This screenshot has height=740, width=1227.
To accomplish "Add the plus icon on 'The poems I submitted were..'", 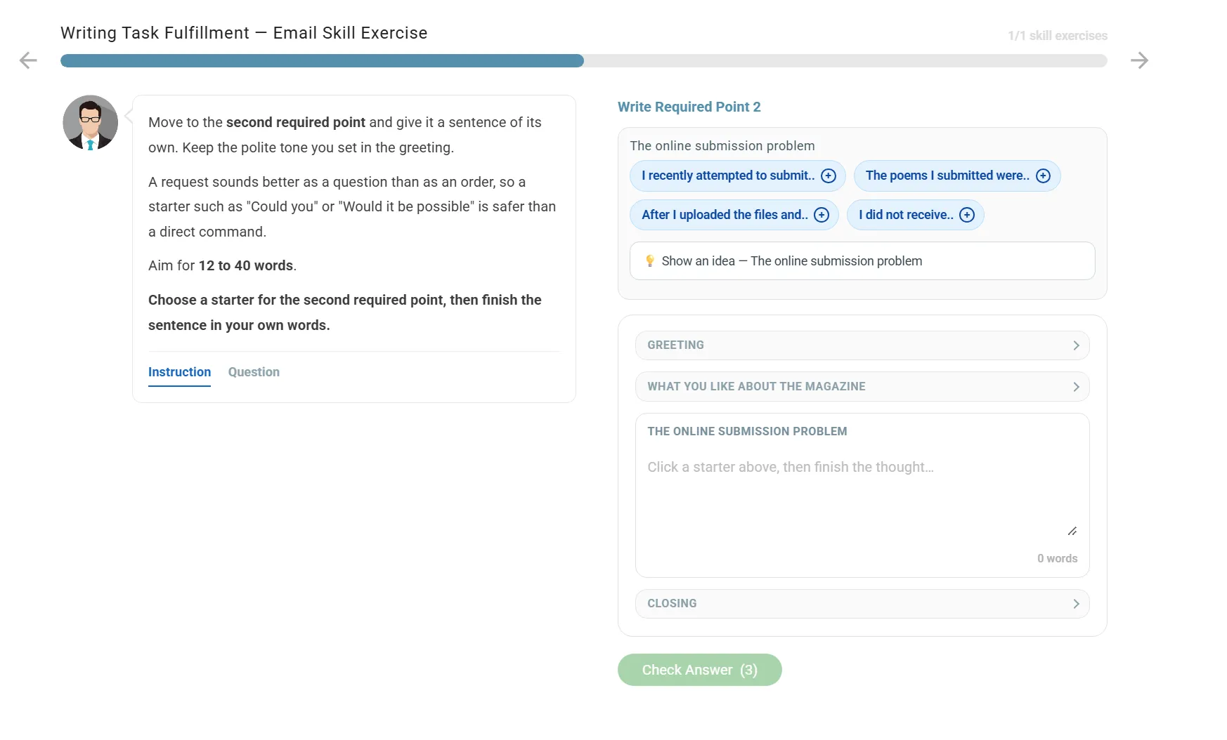I will (x=1043, y=176).
